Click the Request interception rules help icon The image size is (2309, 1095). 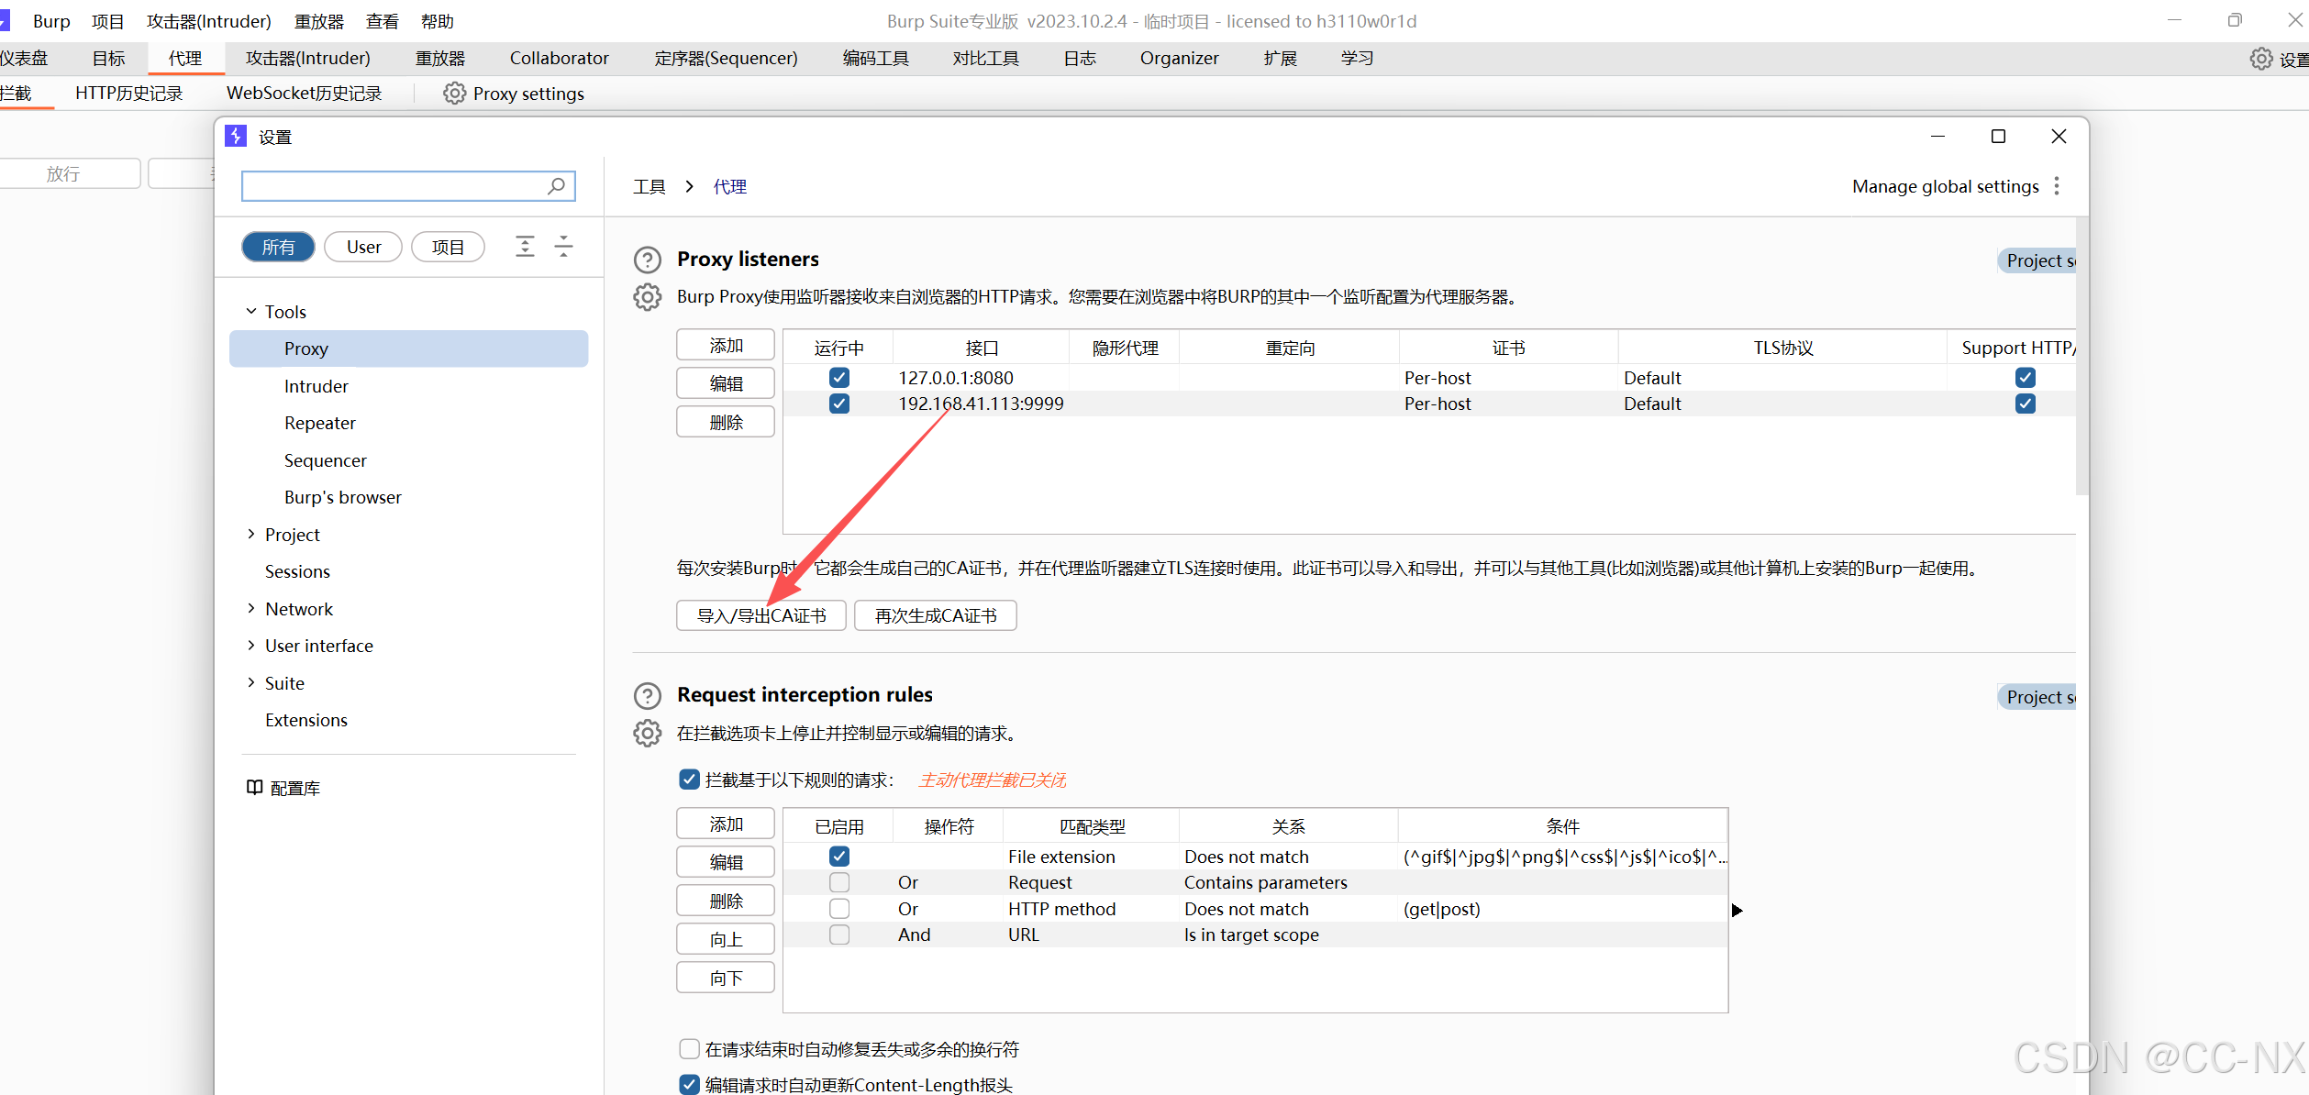point(647,695)
